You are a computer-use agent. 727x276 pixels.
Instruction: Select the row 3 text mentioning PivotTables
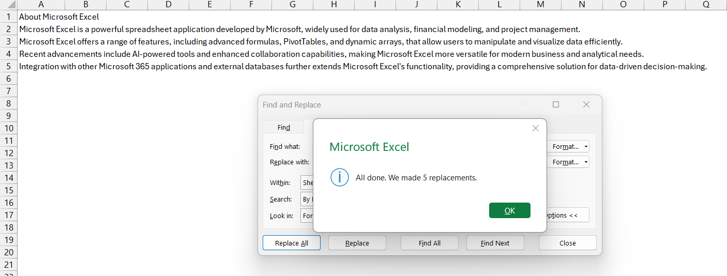tap(321, 41)
